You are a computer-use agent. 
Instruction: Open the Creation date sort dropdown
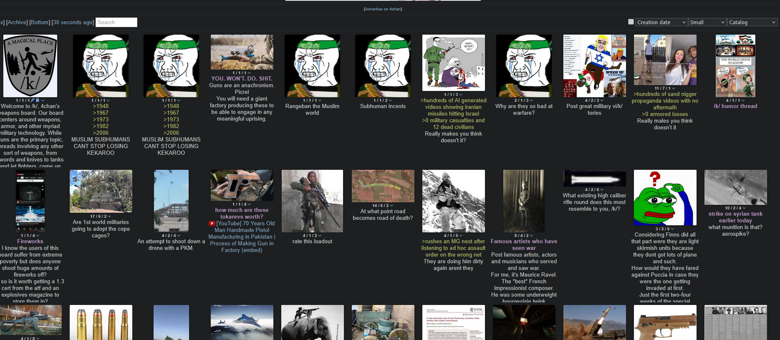(661, 22)
